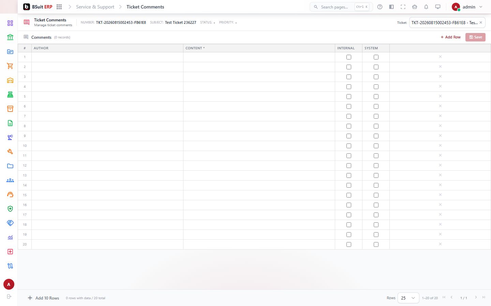Toggle the sidebar panel layout icon
This screenshot has height=306, width=491.
tap(391, 7)
